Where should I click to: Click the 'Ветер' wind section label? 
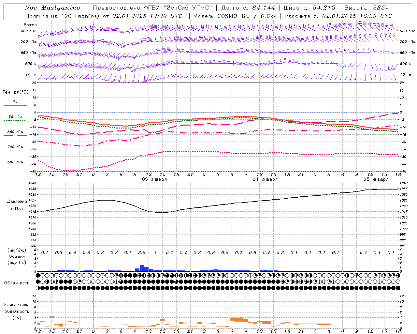click(x=30, y=25)
